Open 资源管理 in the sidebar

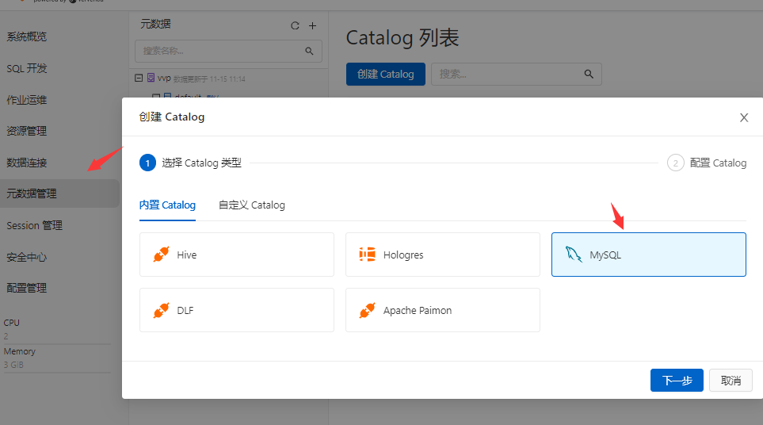(27, 131)
